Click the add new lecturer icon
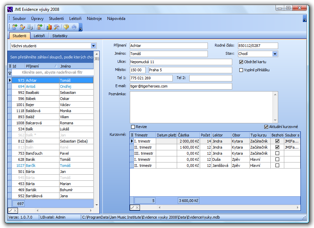This screenshot has width=314, height=228. (x=40, y=27)
